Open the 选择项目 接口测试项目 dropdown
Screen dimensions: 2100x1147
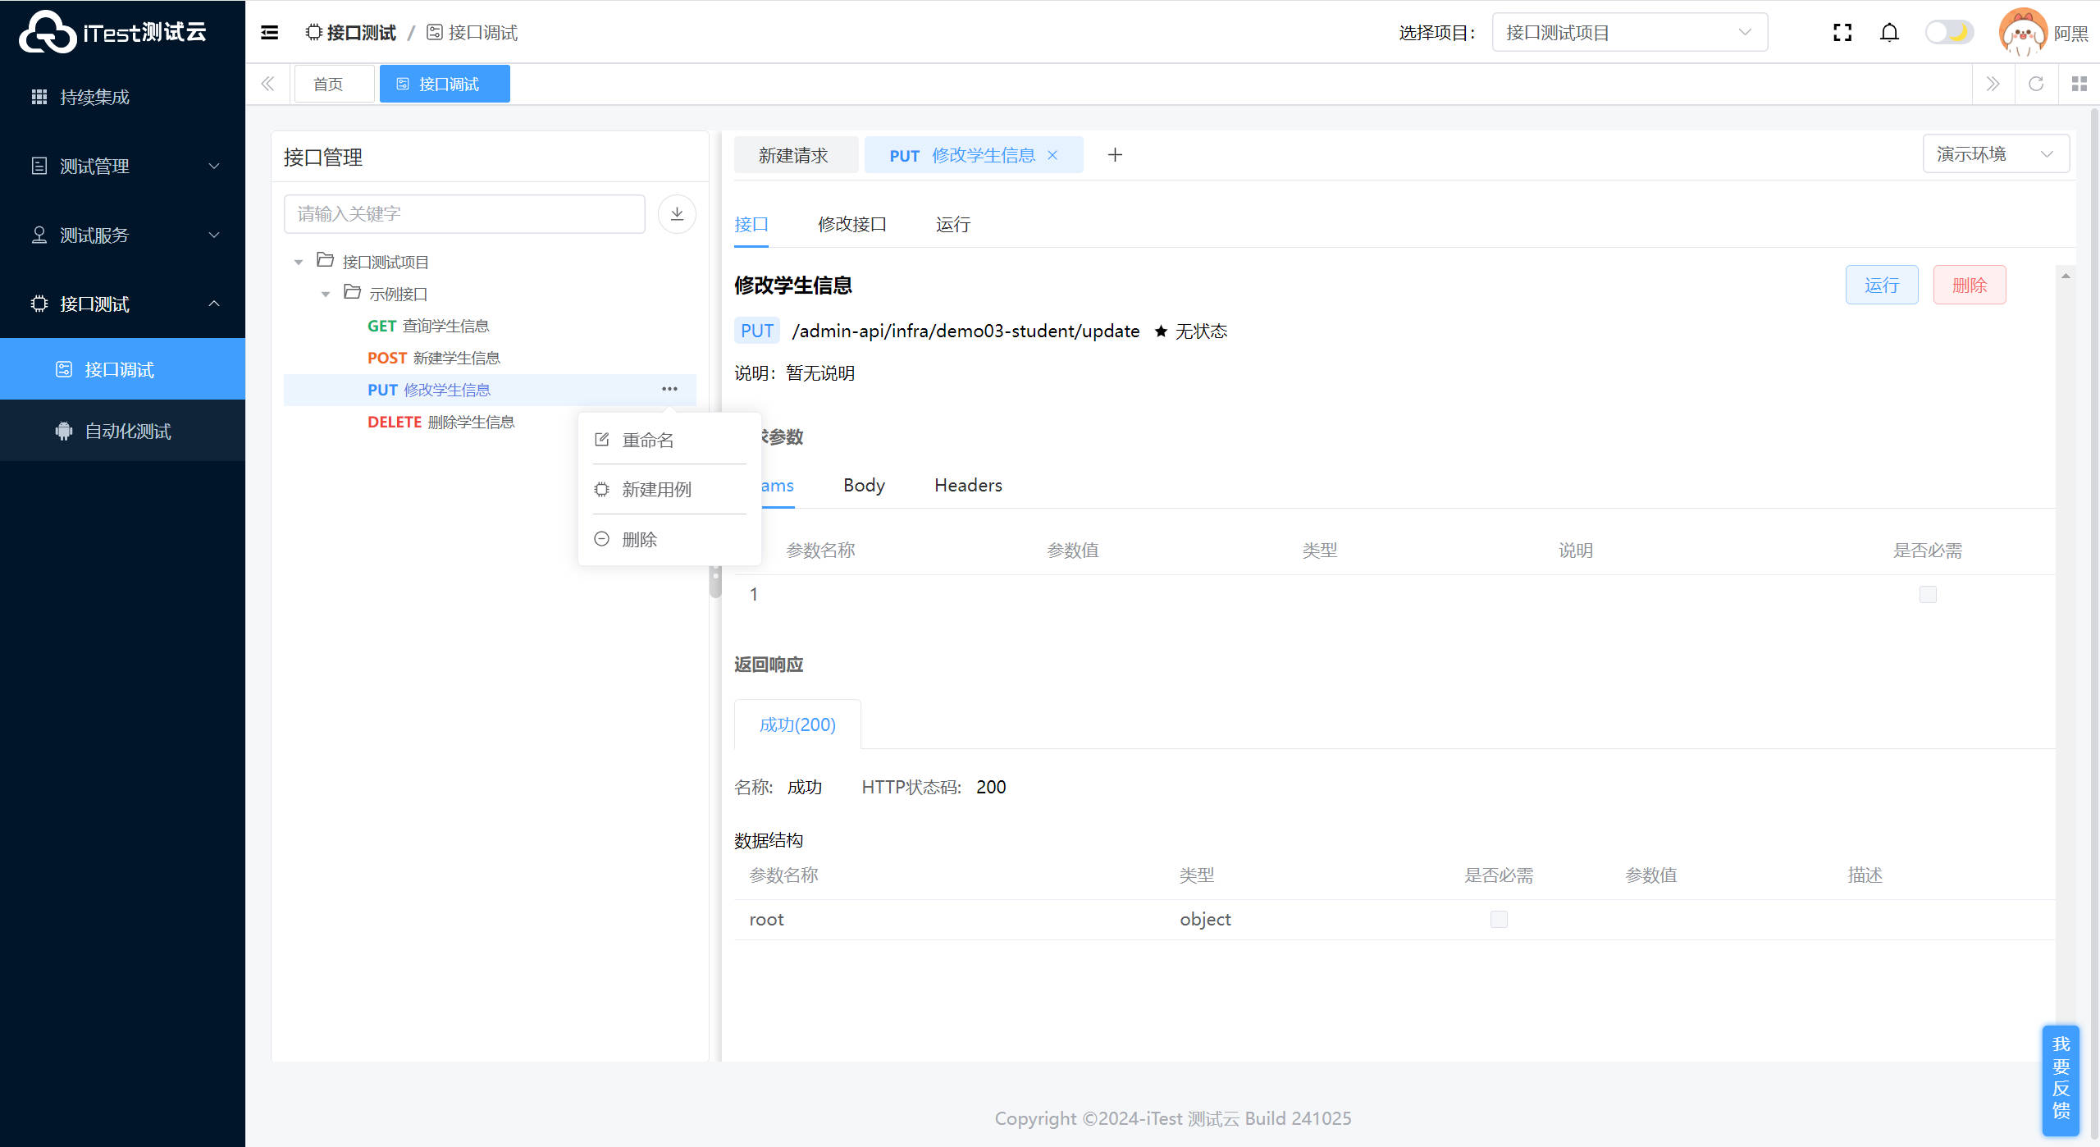point(1629,33)
